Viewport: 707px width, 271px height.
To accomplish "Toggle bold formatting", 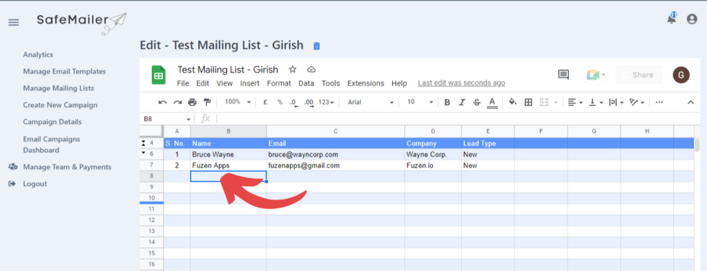I will pyautogui.click(x=447, y=102).
